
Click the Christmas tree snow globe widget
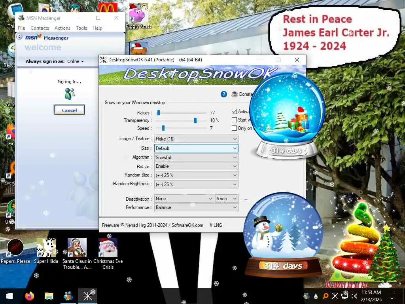pyautogui.click(x=287, y=116)
